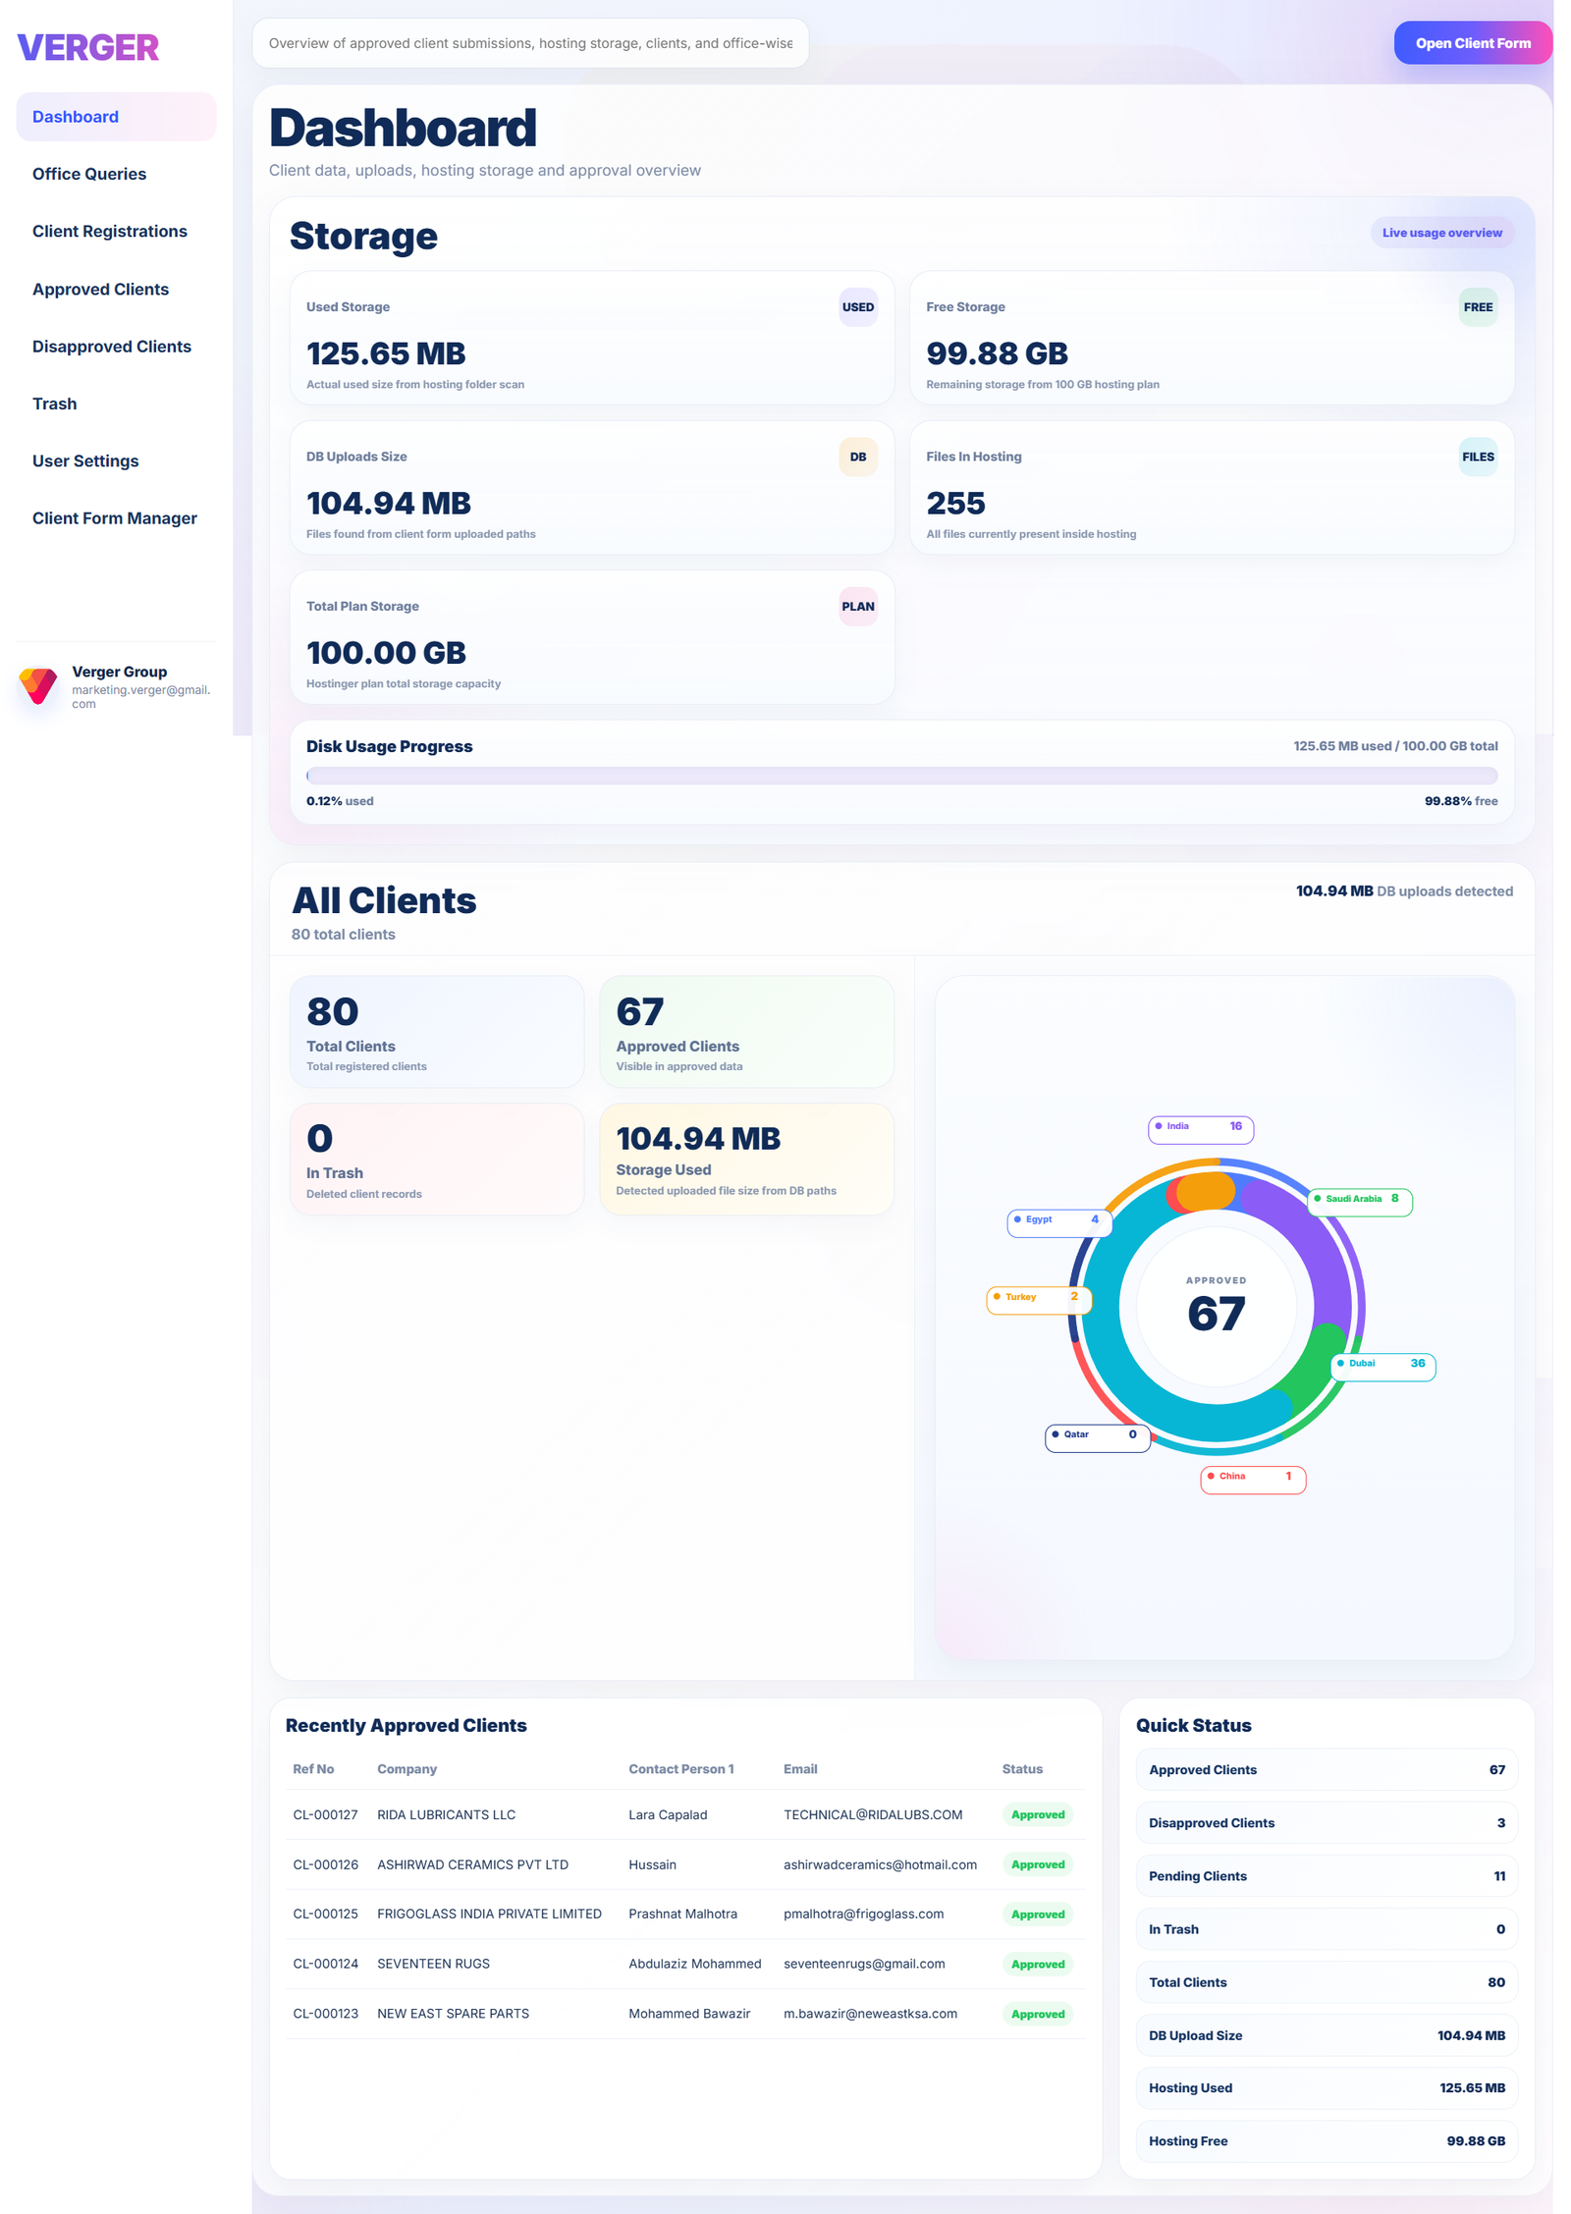The width and height of the screenshot is (1571, 2214).
Task: Click the Status column header
Action: [1021, 1769]
